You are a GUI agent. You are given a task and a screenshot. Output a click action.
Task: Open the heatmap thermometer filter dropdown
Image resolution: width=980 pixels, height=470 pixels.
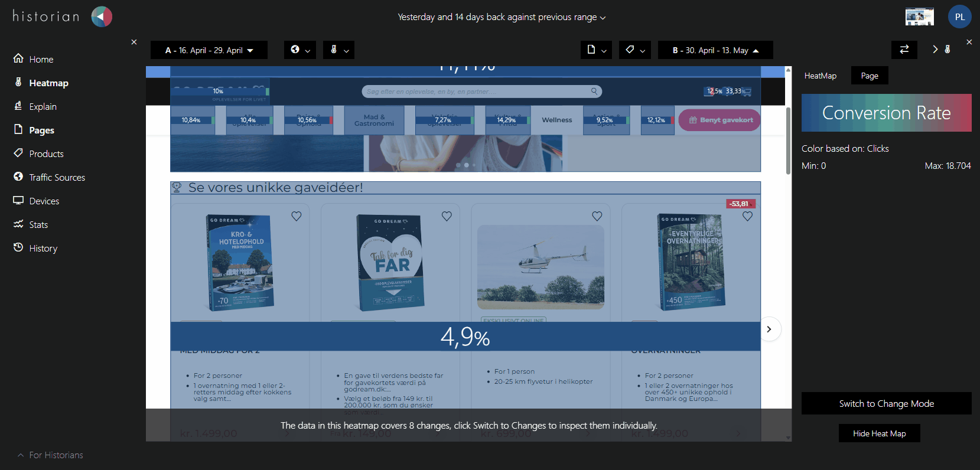pyautogui.click(x=338, y=50)
